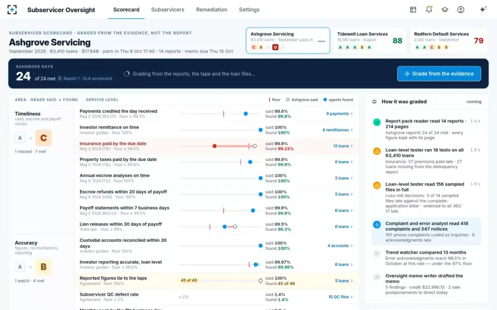Click the blue marker on Lien releases slider
The height and width of the screenshot is (310, 497).
point(224,227)
